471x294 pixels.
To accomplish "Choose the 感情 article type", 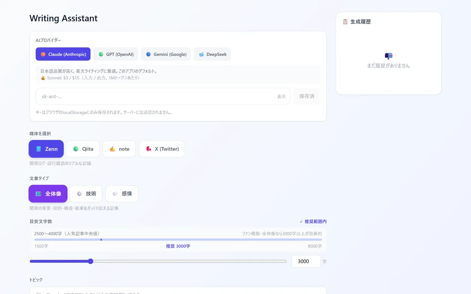I will pos(122,194).
